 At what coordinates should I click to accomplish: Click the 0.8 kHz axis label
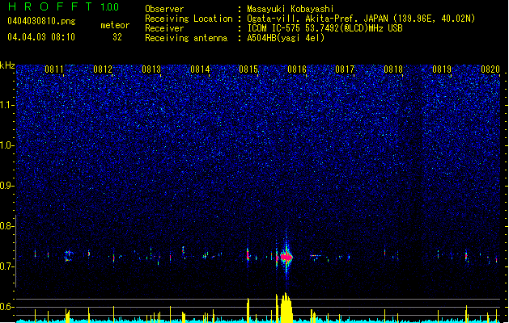[6, 226]
